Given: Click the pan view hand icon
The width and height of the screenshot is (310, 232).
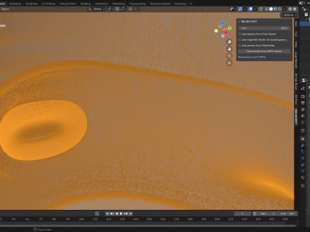Looking at the screenshot, I should coord(229,49).
